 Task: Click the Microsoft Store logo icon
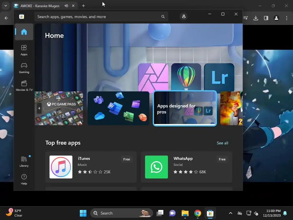22,17
